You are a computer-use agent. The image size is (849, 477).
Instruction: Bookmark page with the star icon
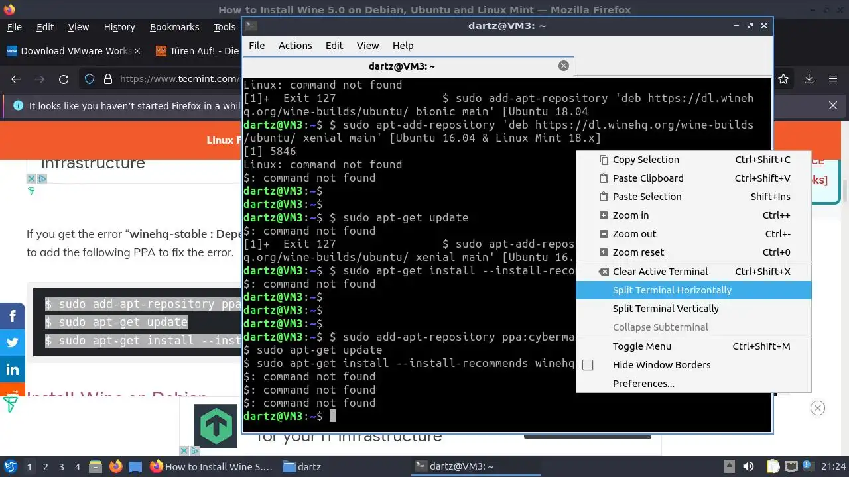(x=783, y=79)
